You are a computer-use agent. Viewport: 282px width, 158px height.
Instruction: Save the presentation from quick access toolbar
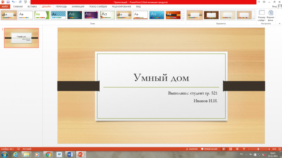coord(8,2)
